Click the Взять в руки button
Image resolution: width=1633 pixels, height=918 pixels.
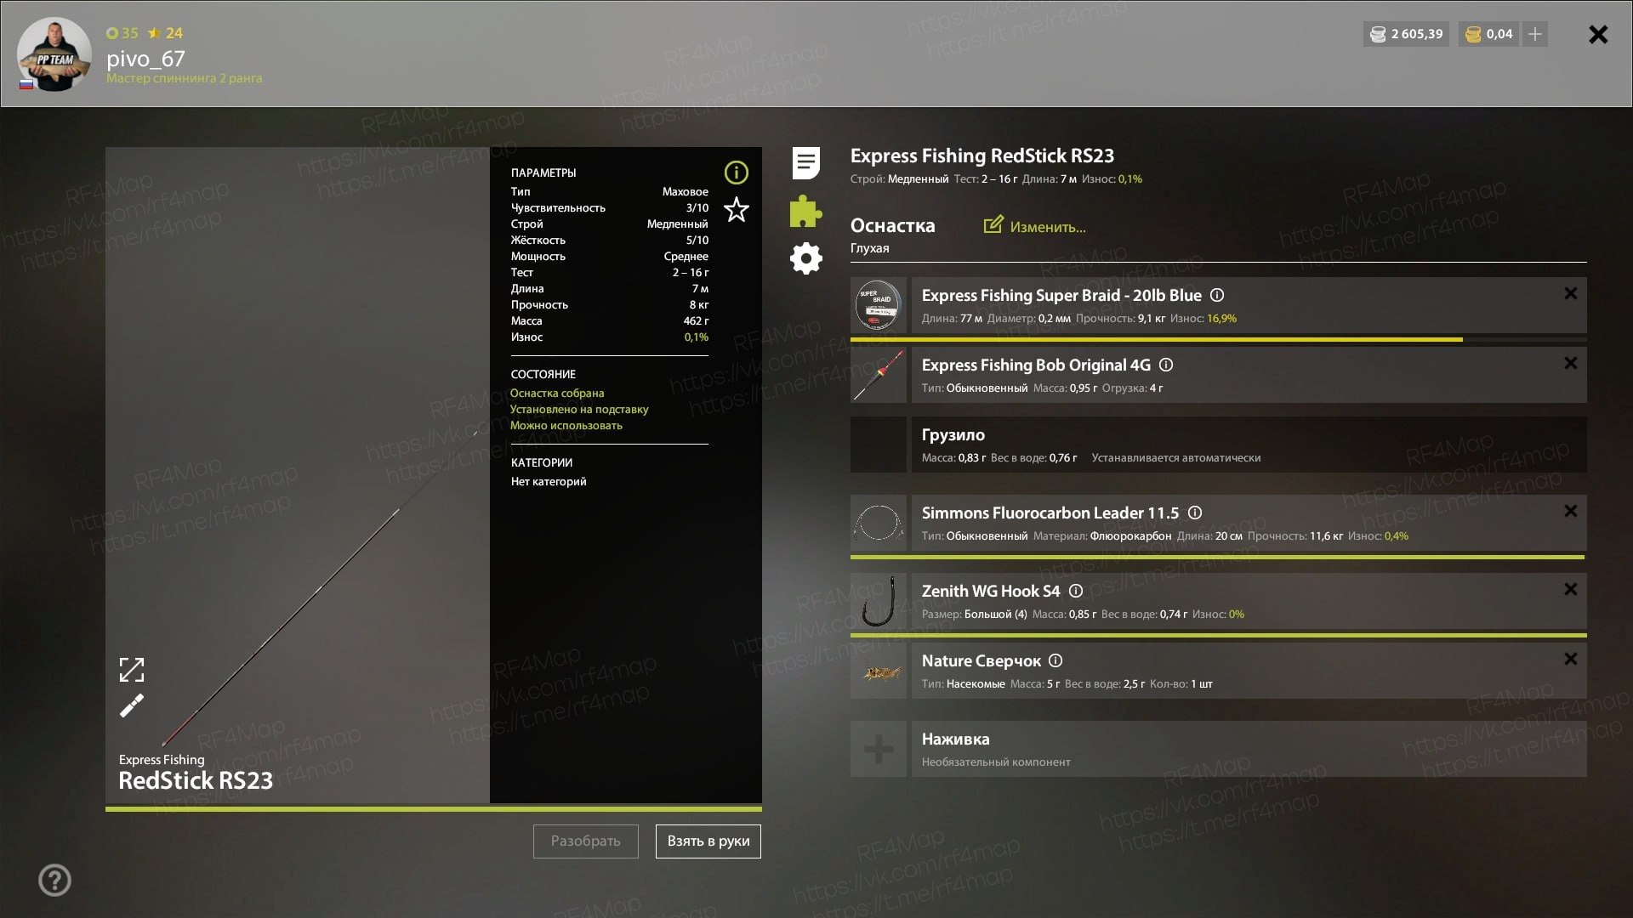708,841
